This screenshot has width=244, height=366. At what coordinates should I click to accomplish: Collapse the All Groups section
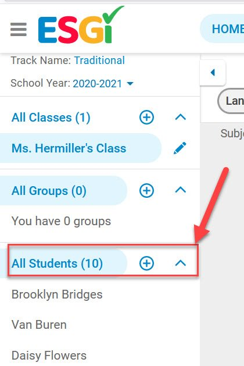[180, 190]
